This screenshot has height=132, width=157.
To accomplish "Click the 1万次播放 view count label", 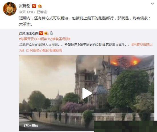I will pos(31,126).
